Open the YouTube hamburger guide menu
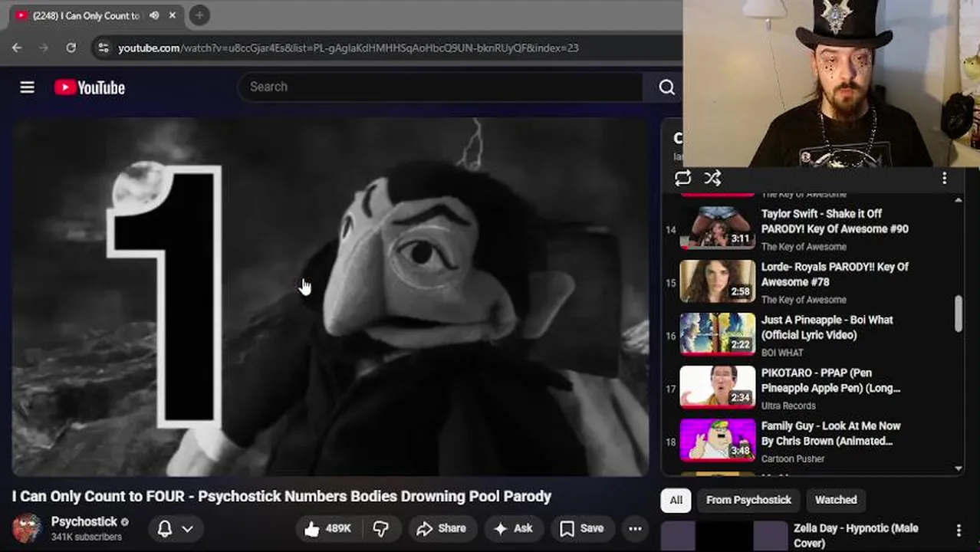This screenshot has height=552, width=980. click(27, 87)
